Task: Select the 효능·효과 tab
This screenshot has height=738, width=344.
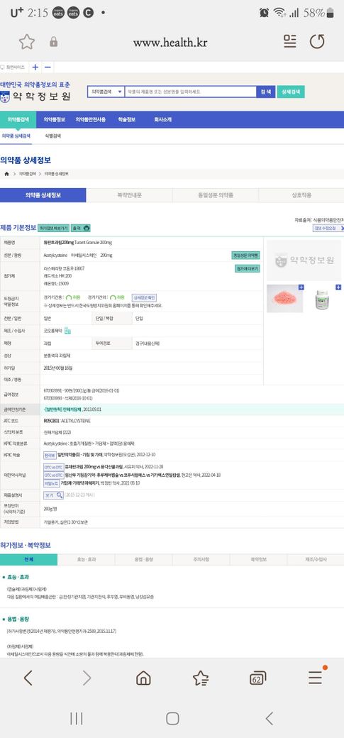Action: click(x=86, y=560)
